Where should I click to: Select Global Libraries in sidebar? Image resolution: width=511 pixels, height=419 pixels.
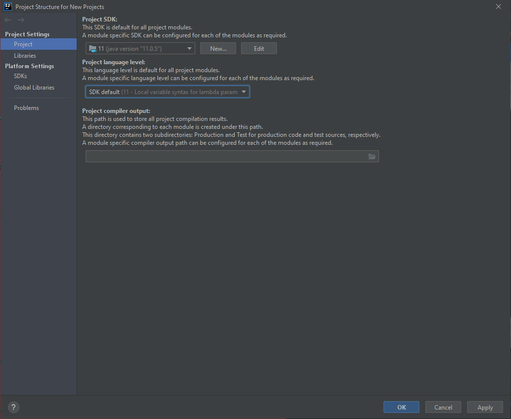tap(34, 88)
